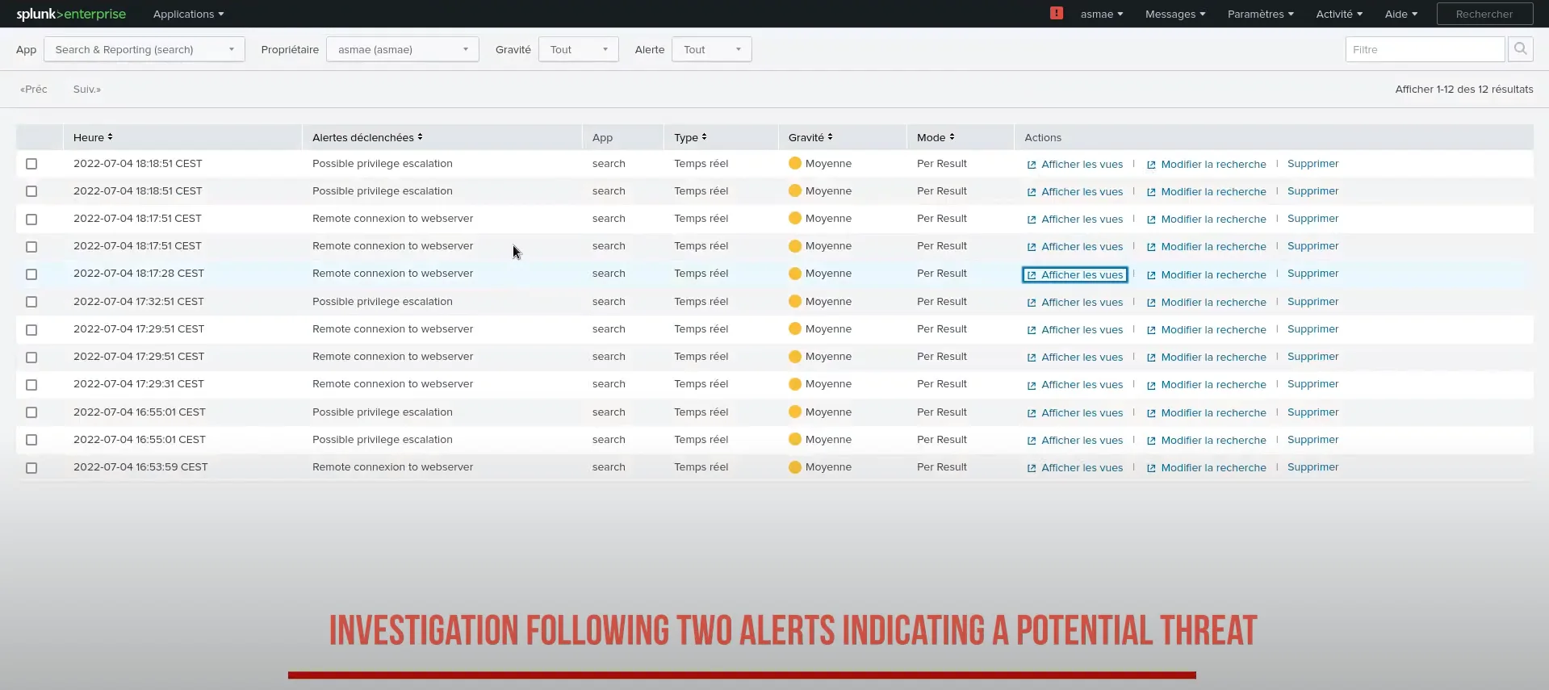Click external link icon for 16:53:59 Afficher les vues

(x=1032, y=468)
